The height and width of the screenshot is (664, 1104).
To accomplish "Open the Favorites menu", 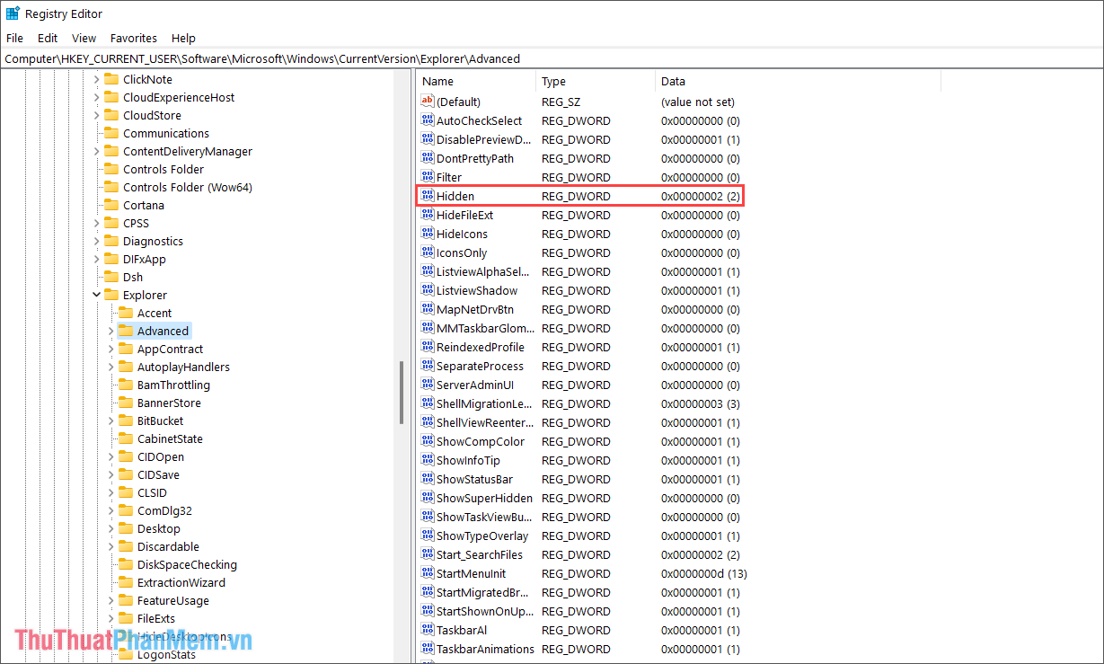I will point(134,38).
